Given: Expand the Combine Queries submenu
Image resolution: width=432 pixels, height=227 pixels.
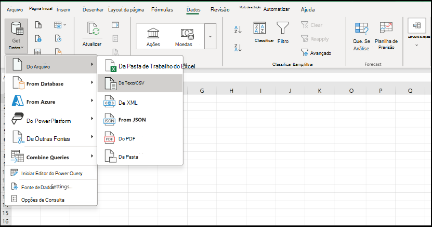Looking at the screenshot, I should point(51,157).
